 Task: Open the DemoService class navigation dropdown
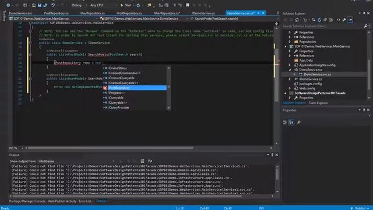click(144, 19)
